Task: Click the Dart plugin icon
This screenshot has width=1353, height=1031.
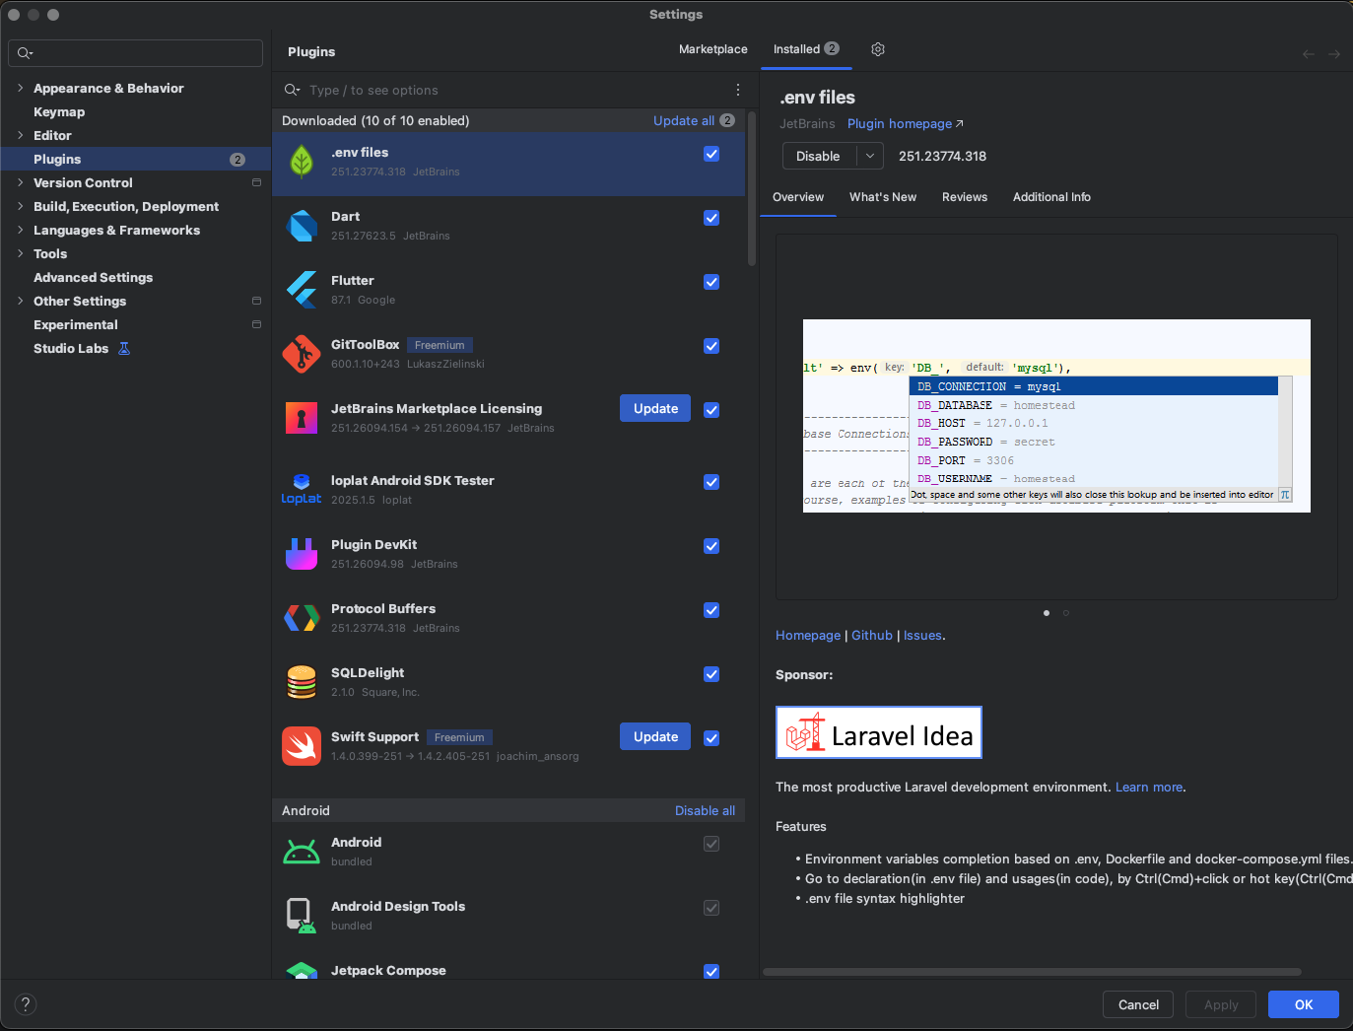Action: coord(302,226)
